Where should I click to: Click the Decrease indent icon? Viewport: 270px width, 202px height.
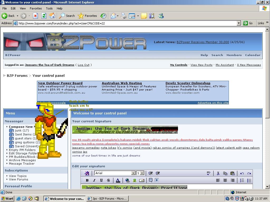tap(151, 173)
